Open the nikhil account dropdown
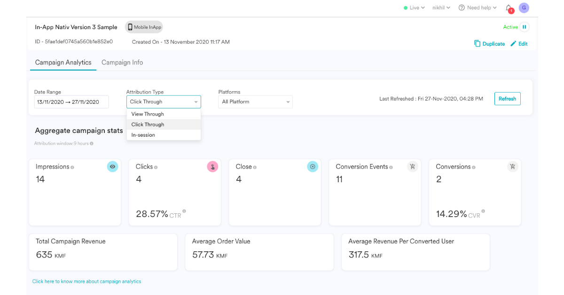The height and width of the screenshot is (295, 564). 441,8
